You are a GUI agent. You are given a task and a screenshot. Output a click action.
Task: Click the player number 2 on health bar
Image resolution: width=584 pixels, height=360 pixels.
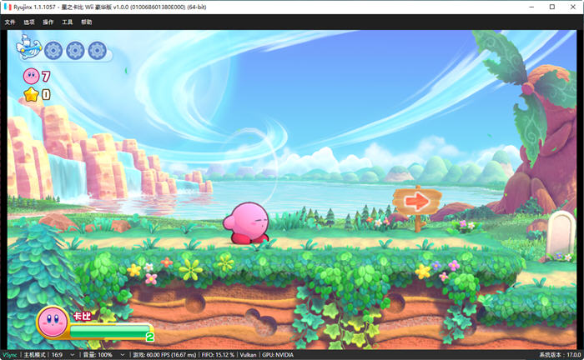(150, 337)
